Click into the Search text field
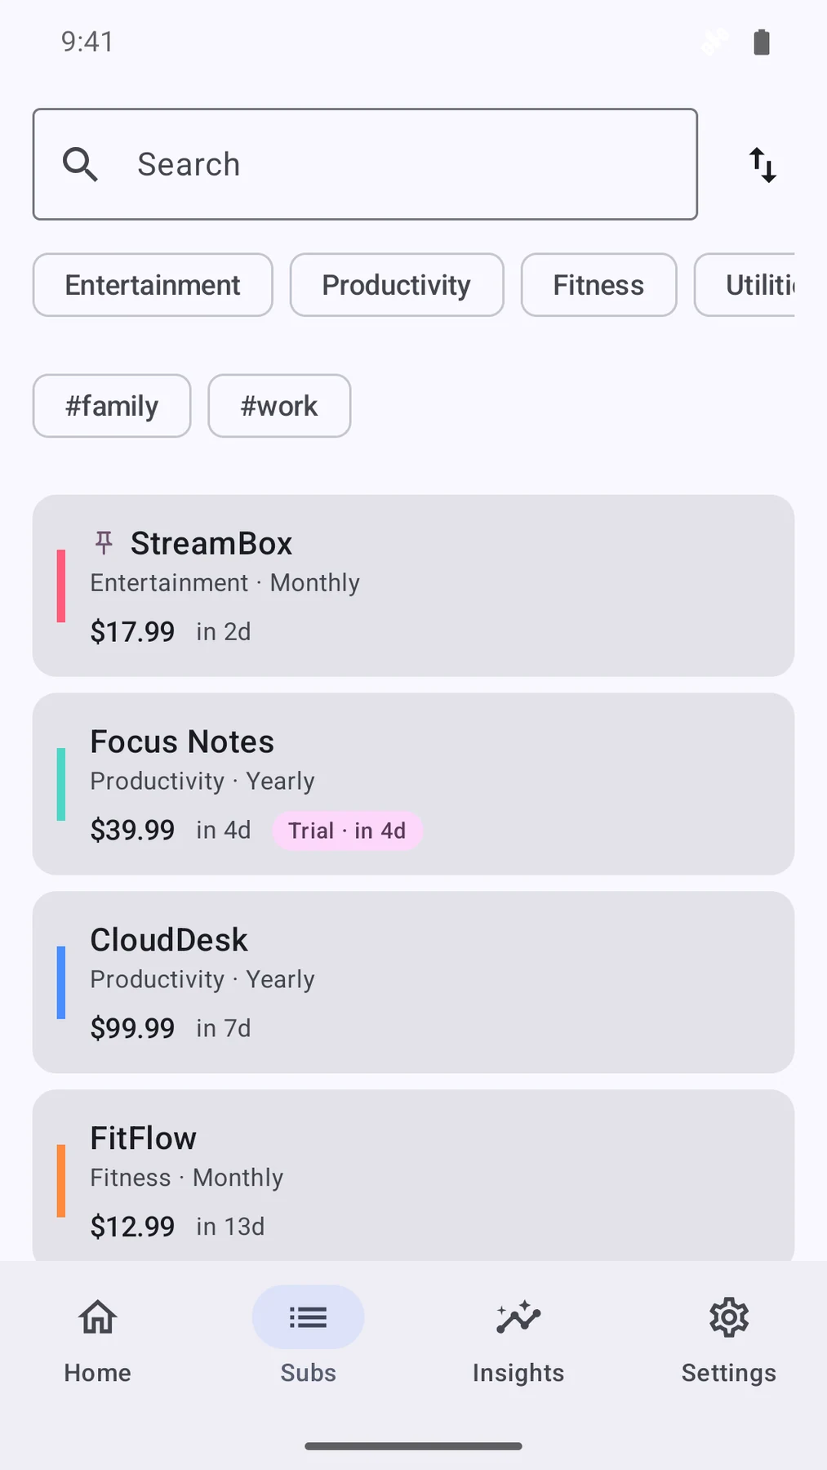Image resolution: width=827 pixels, height=1470 pixels. pyautogui.click(x=365, y=164)
